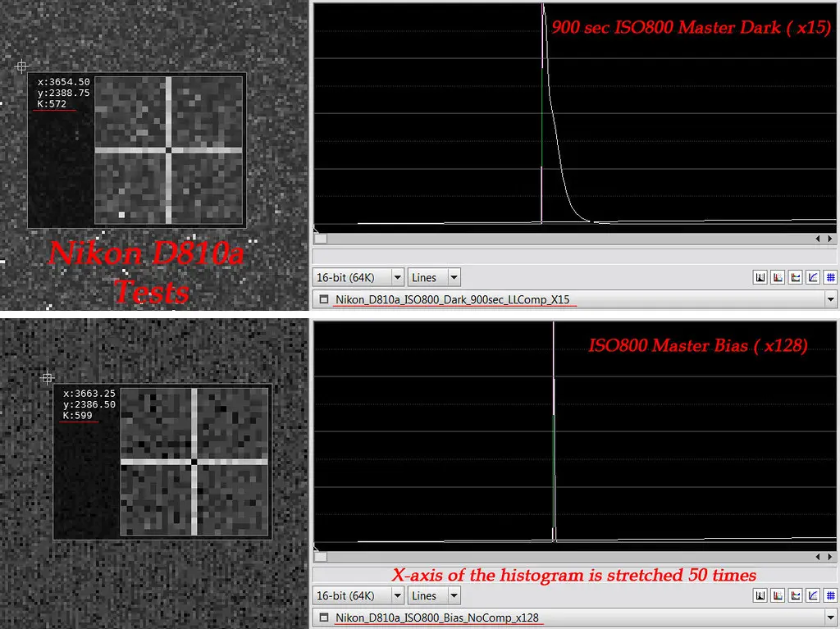The image size is (840, 629).
Task: Click the scrollbar thumb under the Master Dark histogram
Action: [321, 239]
